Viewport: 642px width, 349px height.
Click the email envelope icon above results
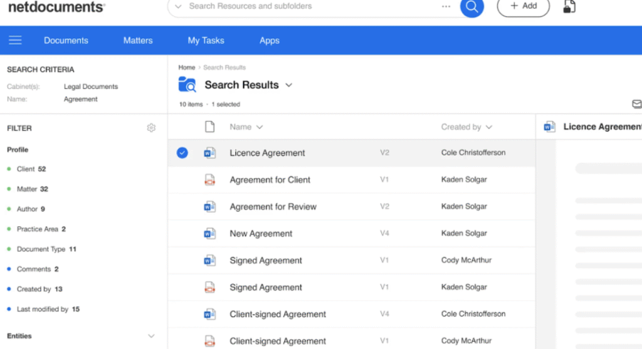[x=636, y=104]
